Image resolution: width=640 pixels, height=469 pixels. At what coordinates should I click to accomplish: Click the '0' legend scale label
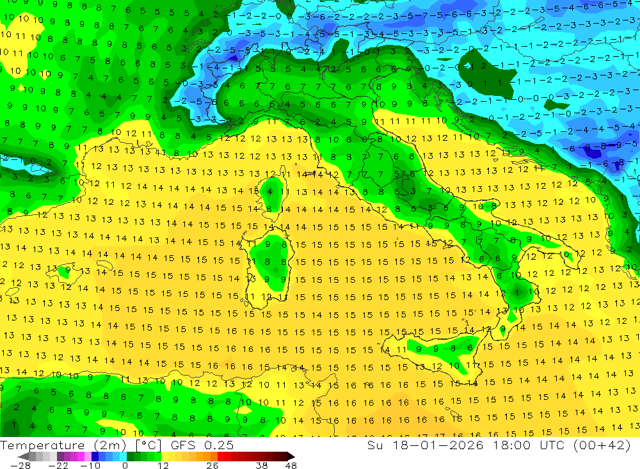point(125,466)
